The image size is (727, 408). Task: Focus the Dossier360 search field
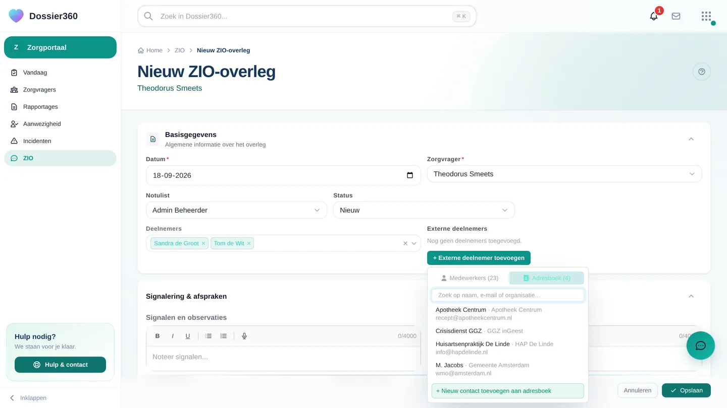tap(307, 16)
